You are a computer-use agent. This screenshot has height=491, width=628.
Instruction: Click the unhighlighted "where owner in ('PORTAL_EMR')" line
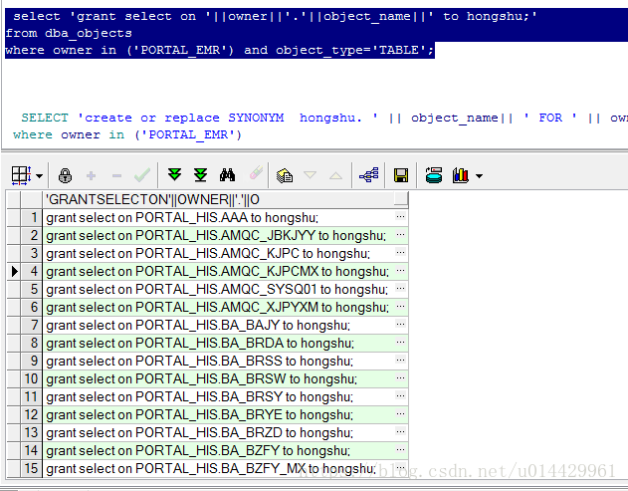(x=127, y=134)
